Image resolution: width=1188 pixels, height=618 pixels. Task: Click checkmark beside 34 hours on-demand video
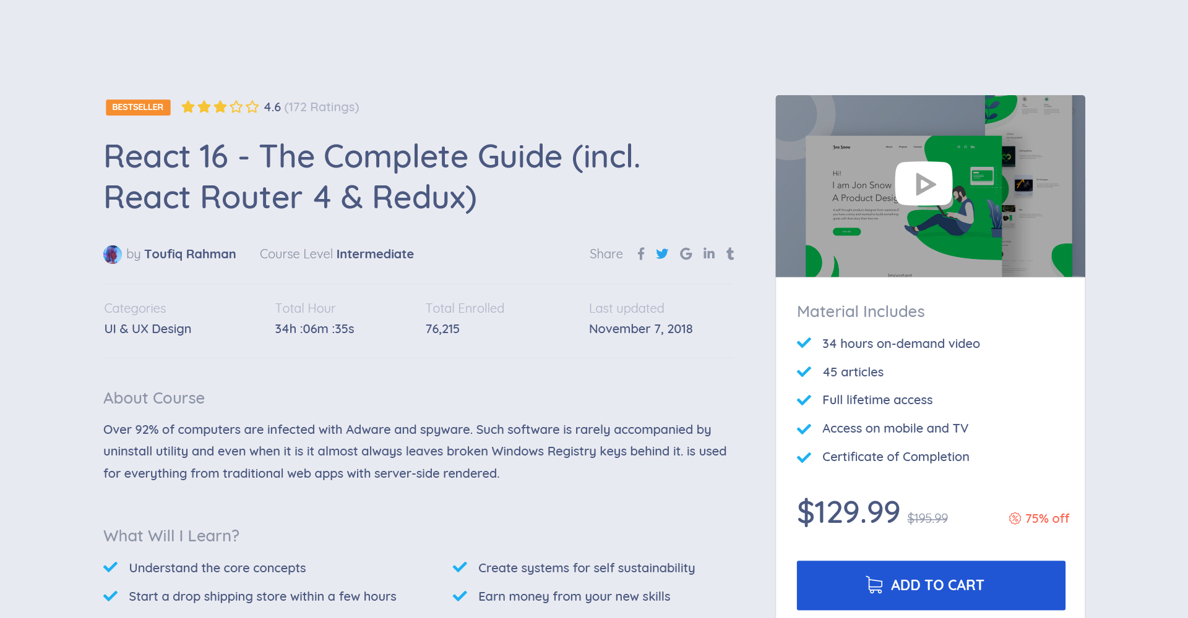[804, 343]
